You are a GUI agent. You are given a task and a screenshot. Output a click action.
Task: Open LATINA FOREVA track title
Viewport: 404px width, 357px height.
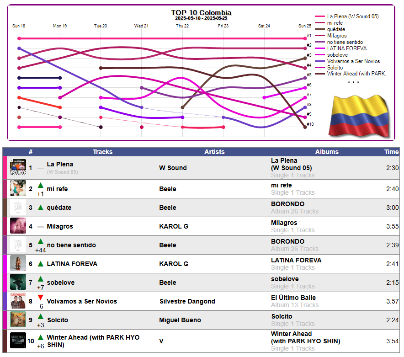[72, 264]
